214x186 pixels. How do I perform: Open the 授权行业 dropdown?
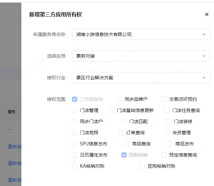point(141,78)
